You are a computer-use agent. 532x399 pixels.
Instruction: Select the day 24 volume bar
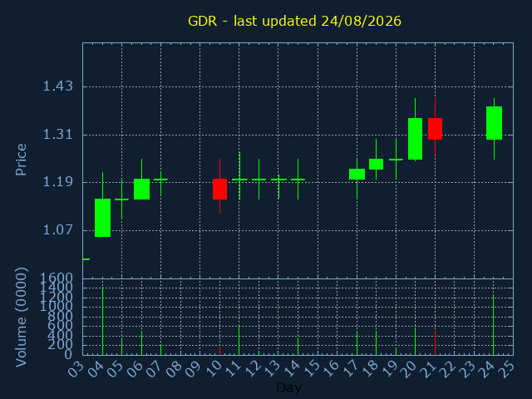click(x=493, y=325)
